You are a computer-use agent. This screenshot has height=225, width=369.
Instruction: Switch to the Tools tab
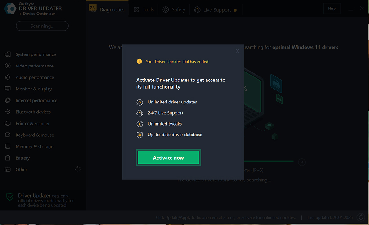click(x=144, y=9)
